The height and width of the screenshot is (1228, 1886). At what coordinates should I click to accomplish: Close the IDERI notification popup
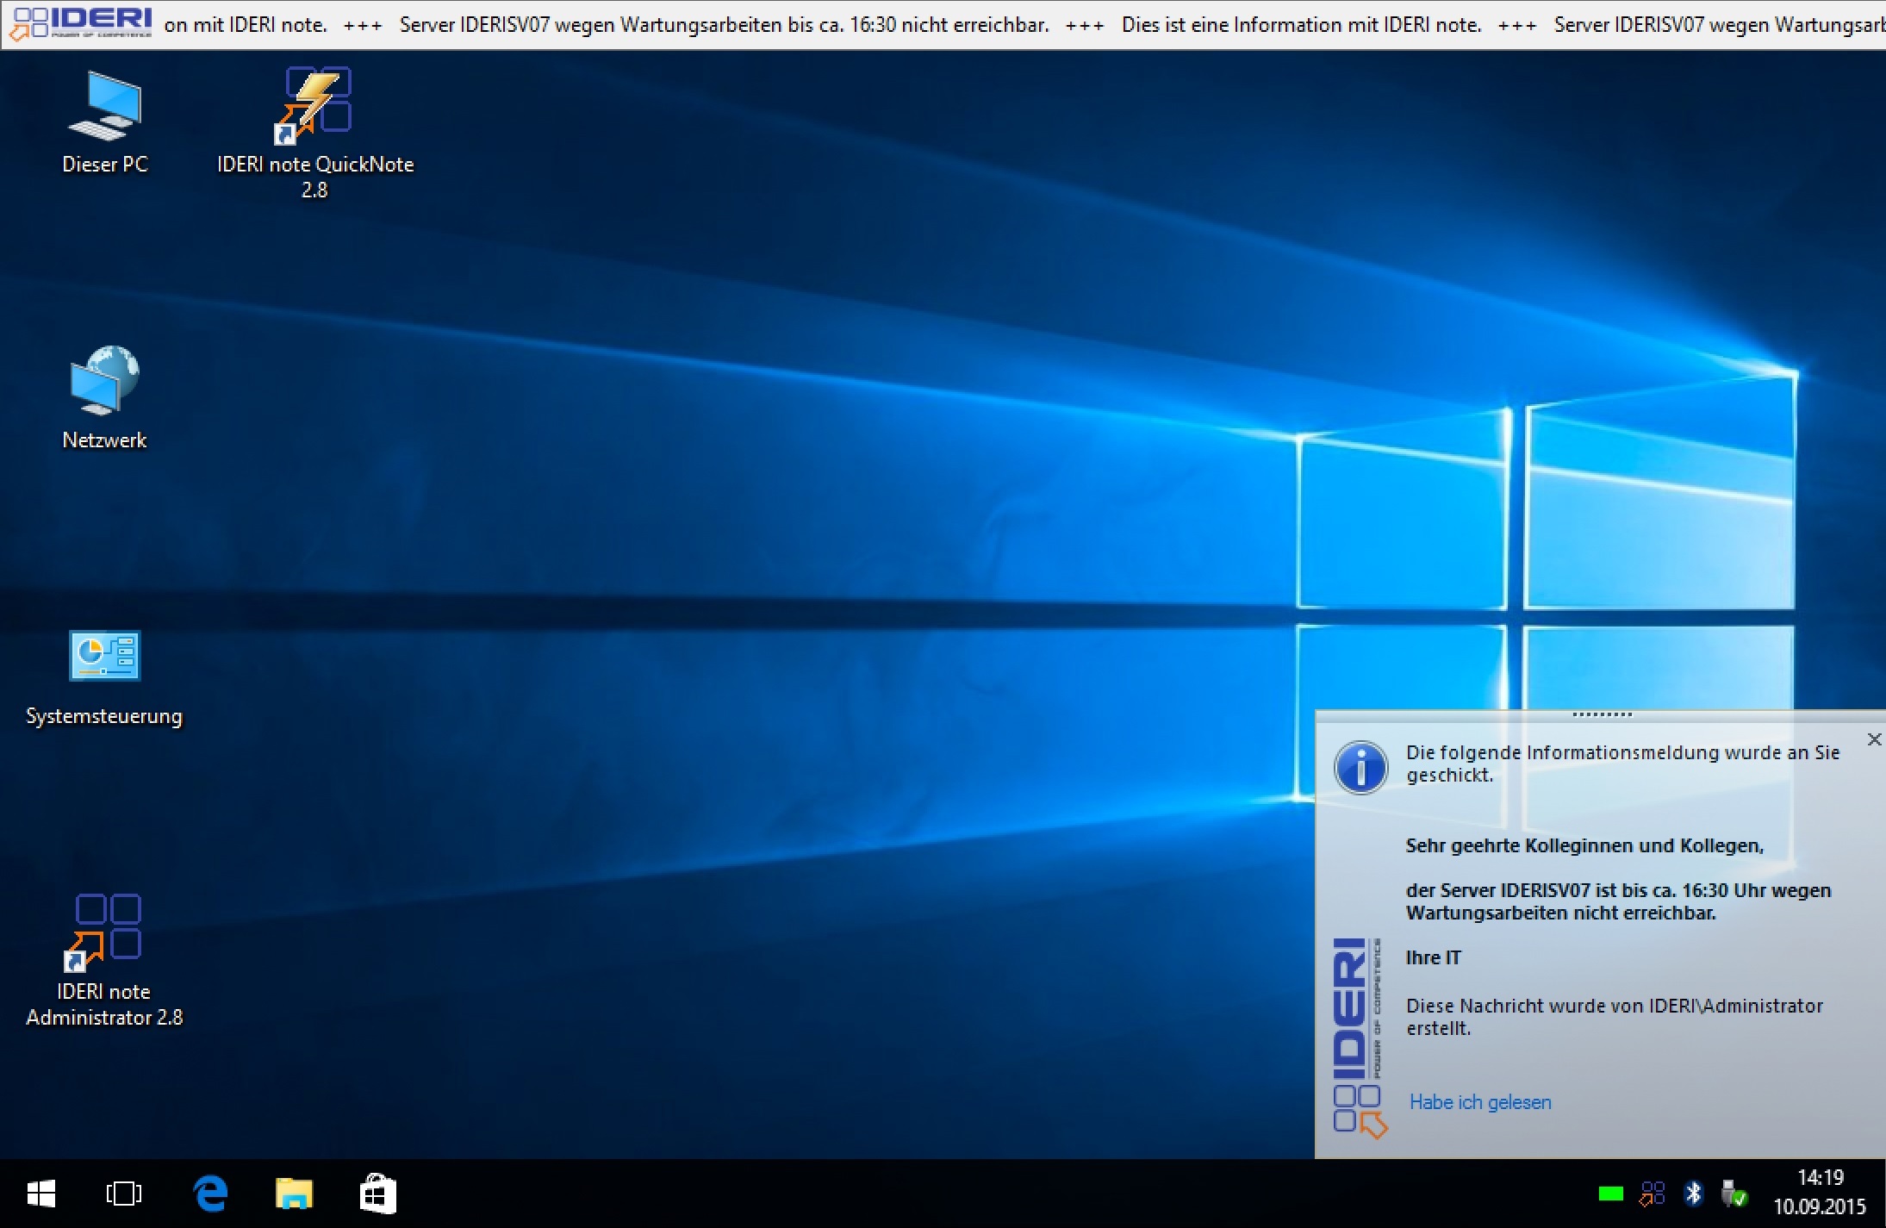(x=1874, y=739)
